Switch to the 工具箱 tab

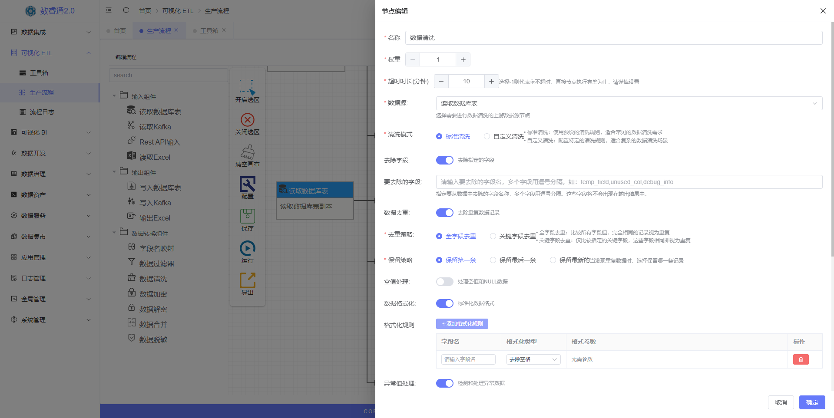coord(209,31)
